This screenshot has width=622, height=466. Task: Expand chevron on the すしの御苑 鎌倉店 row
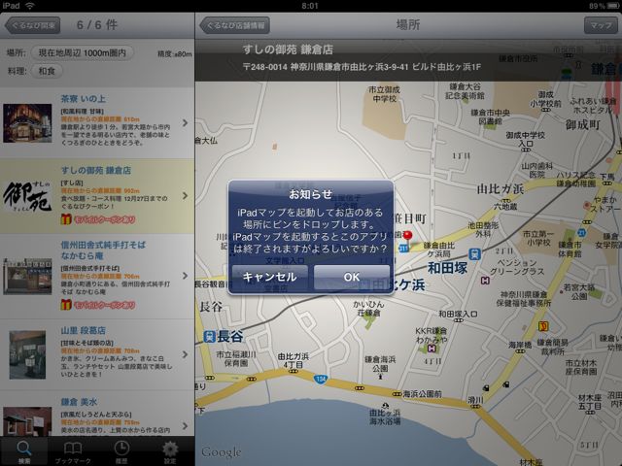click(x=186, y=195)
